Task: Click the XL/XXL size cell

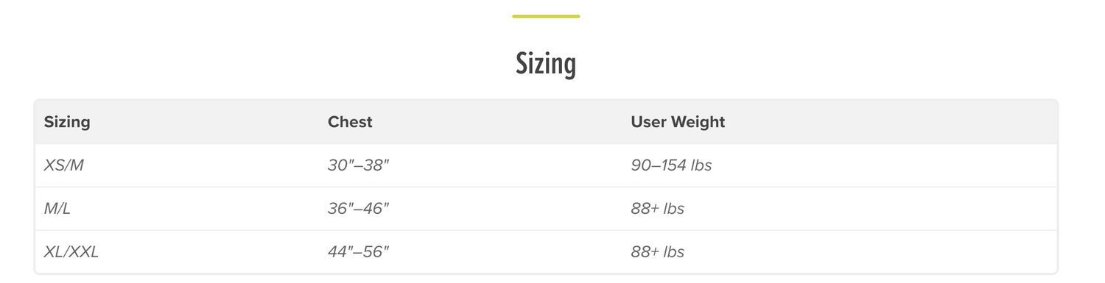Action: pos(71,252)
